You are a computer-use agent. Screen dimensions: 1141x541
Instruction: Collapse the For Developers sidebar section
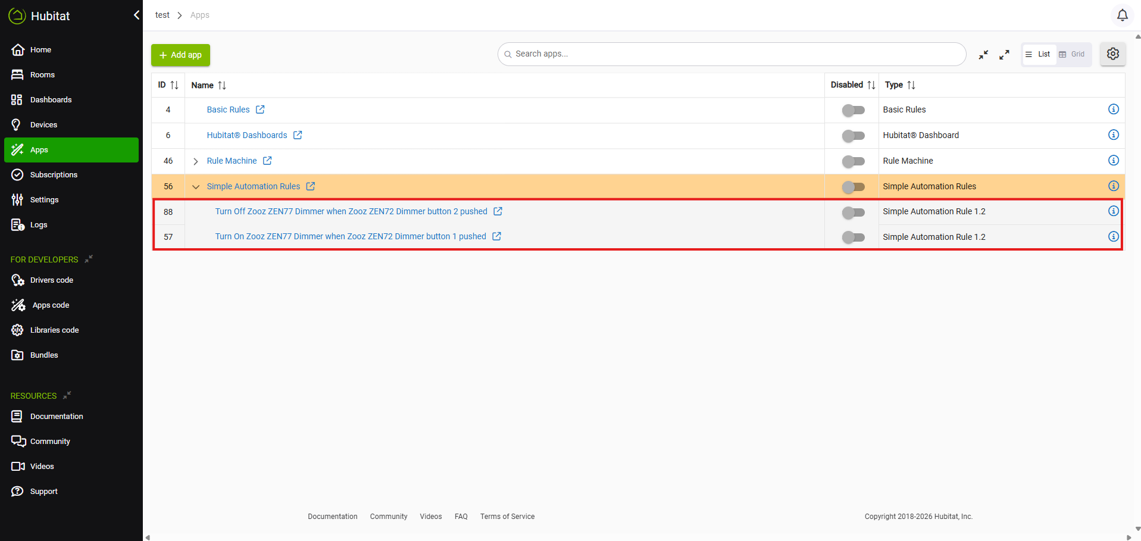[x=89, y=259]
